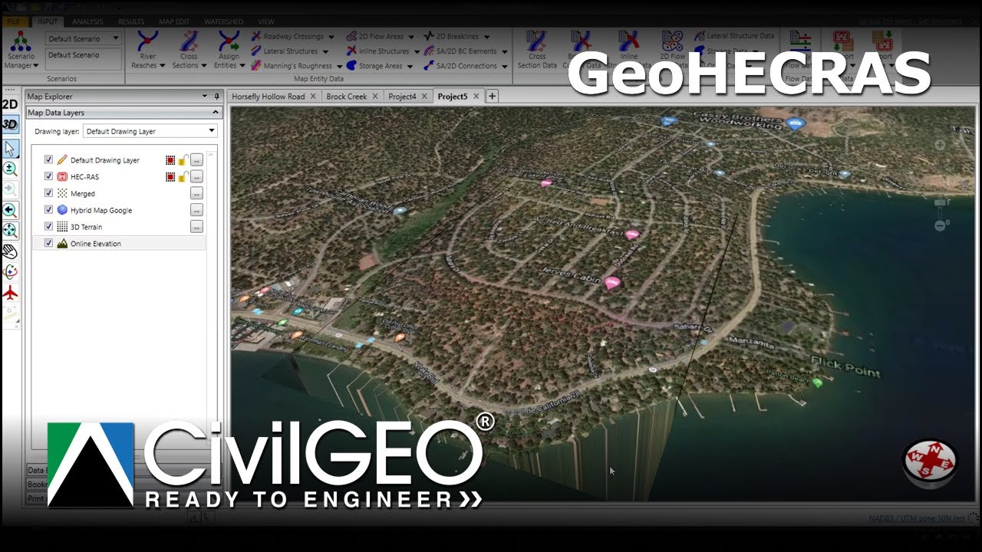Click the Storage Areas icon
This screenshot has width=982, height=552.
(x=351, y=66)
